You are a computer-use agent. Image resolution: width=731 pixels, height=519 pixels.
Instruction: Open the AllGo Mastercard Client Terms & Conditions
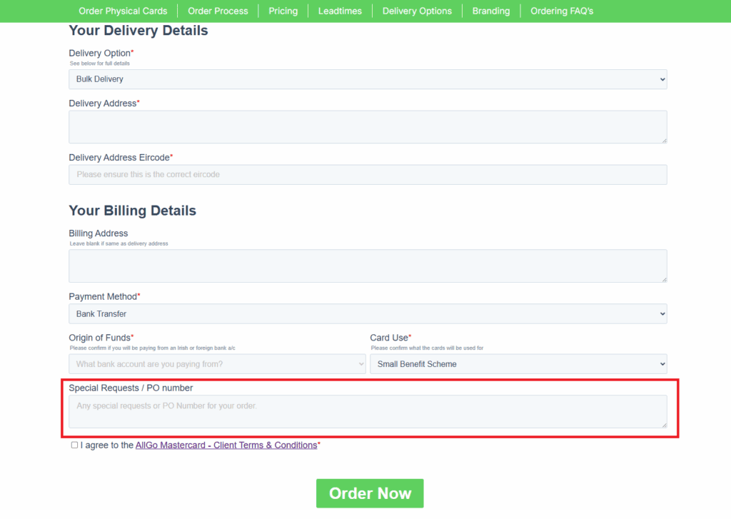(x=226, y=445)
